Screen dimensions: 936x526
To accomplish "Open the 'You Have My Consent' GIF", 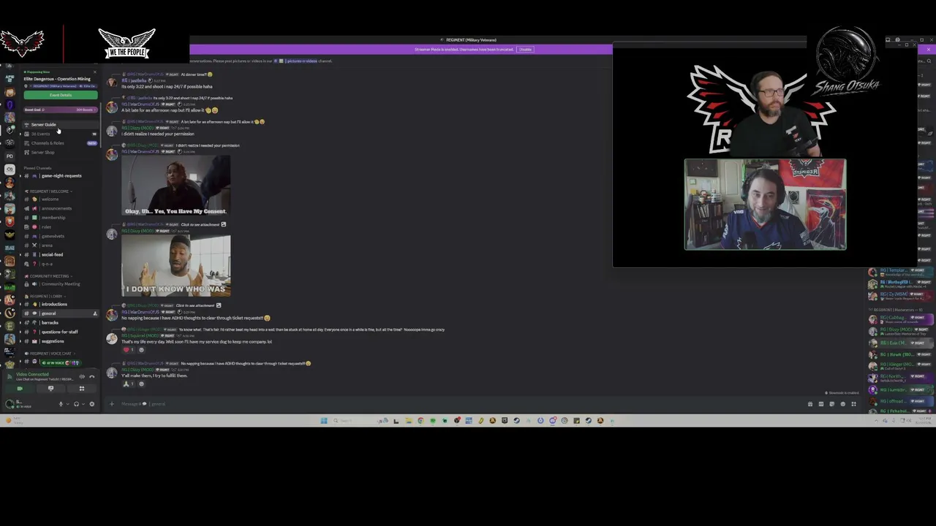I will click(x=175, y=186).
